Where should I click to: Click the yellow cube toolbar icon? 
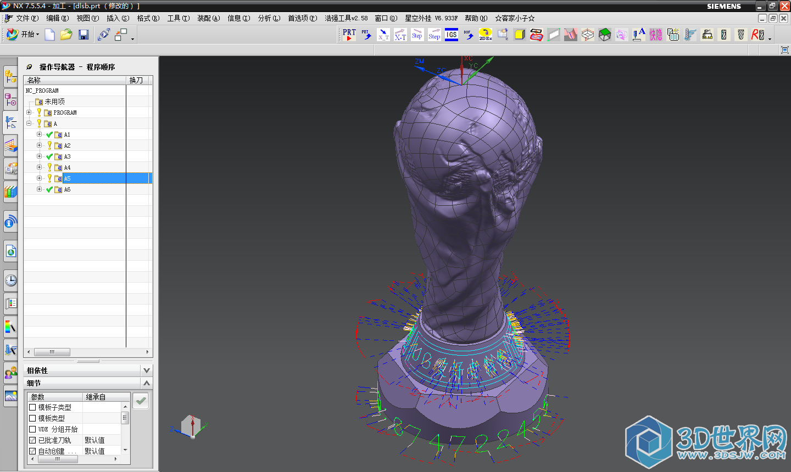coord(520,35)
